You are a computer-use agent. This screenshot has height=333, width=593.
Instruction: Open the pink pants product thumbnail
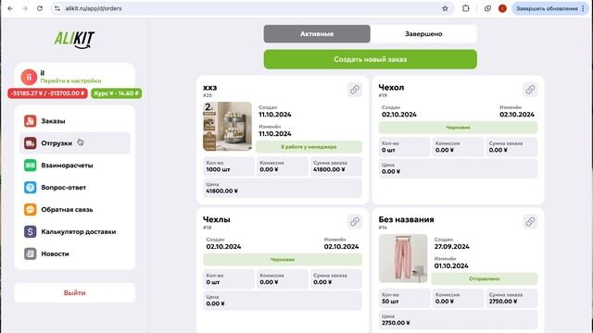pos(403,258)
